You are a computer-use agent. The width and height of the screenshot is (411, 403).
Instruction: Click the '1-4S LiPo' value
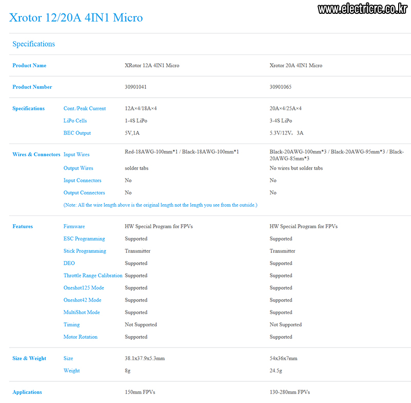(x=136, y=121)
